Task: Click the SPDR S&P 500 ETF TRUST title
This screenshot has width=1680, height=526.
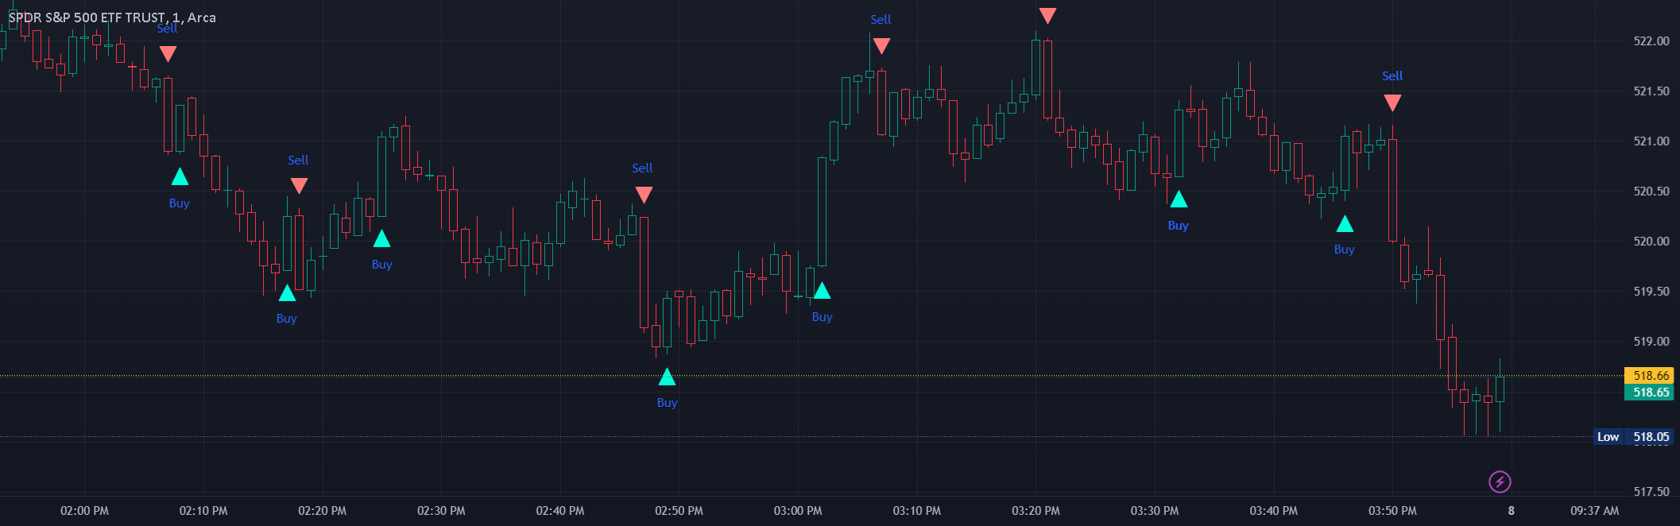Action: point(112,17)
